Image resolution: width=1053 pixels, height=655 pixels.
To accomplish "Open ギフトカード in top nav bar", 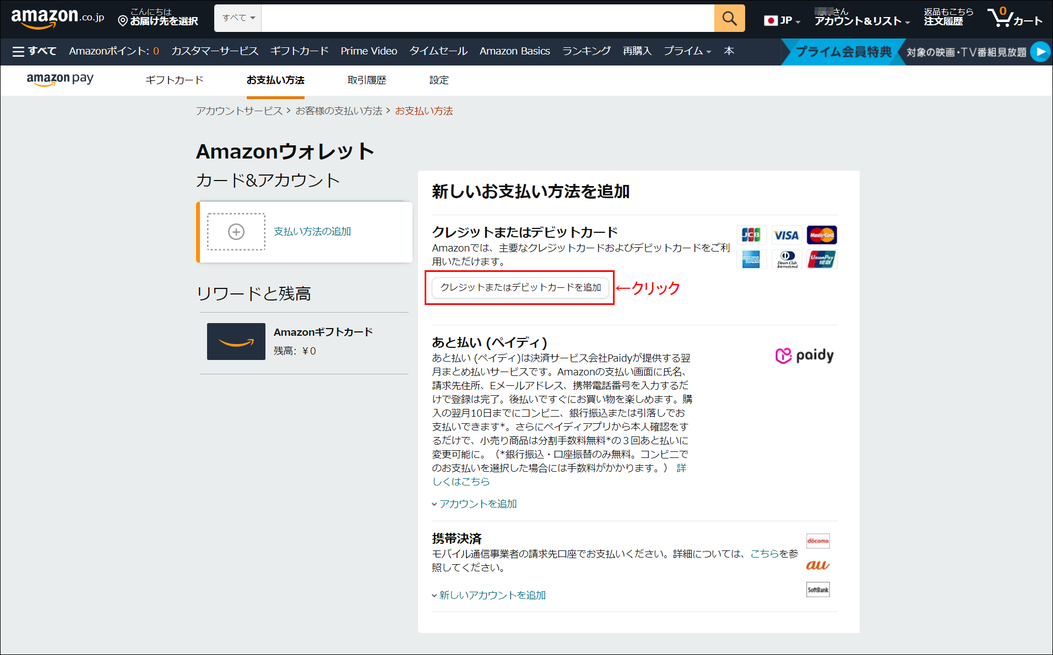I will (300, 51).
